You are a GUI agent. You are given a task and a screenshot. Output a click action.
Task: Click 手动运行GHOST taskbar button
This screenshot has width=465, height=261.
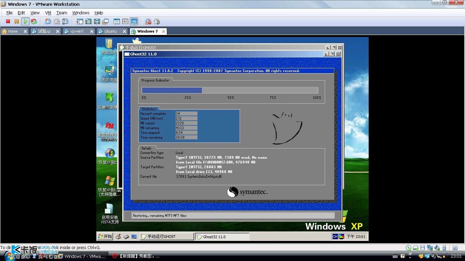tap(166, 237)
